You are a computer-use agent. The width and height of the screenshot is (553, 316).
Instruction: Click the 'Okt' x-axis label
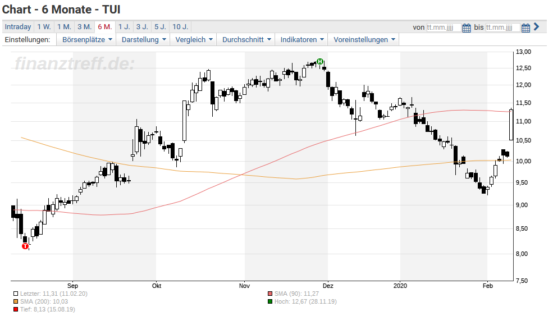pos(157,286)
